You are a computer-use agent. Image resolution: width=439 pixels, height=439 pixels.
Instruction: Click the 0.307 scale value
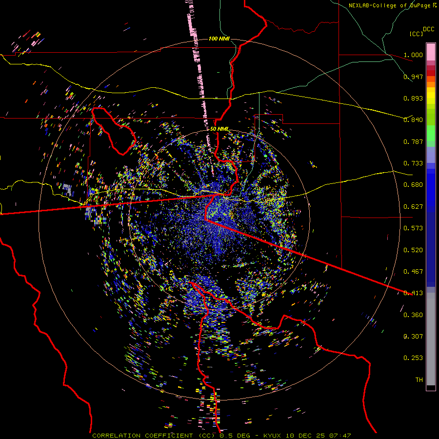(413, 337)
